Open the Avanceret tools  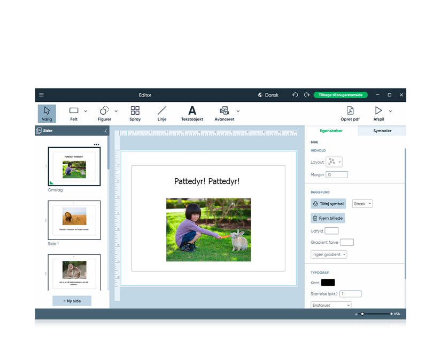click(224, 113)
